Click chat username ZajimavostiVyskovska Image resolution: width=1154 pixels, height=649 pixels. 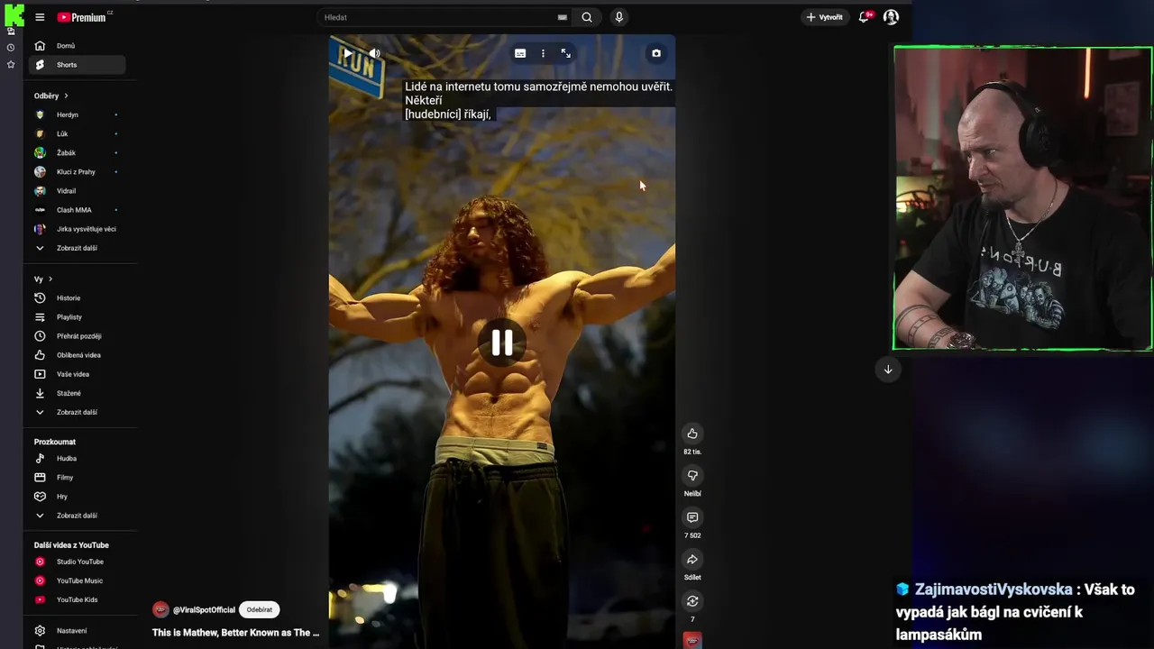tap(994, 590)
